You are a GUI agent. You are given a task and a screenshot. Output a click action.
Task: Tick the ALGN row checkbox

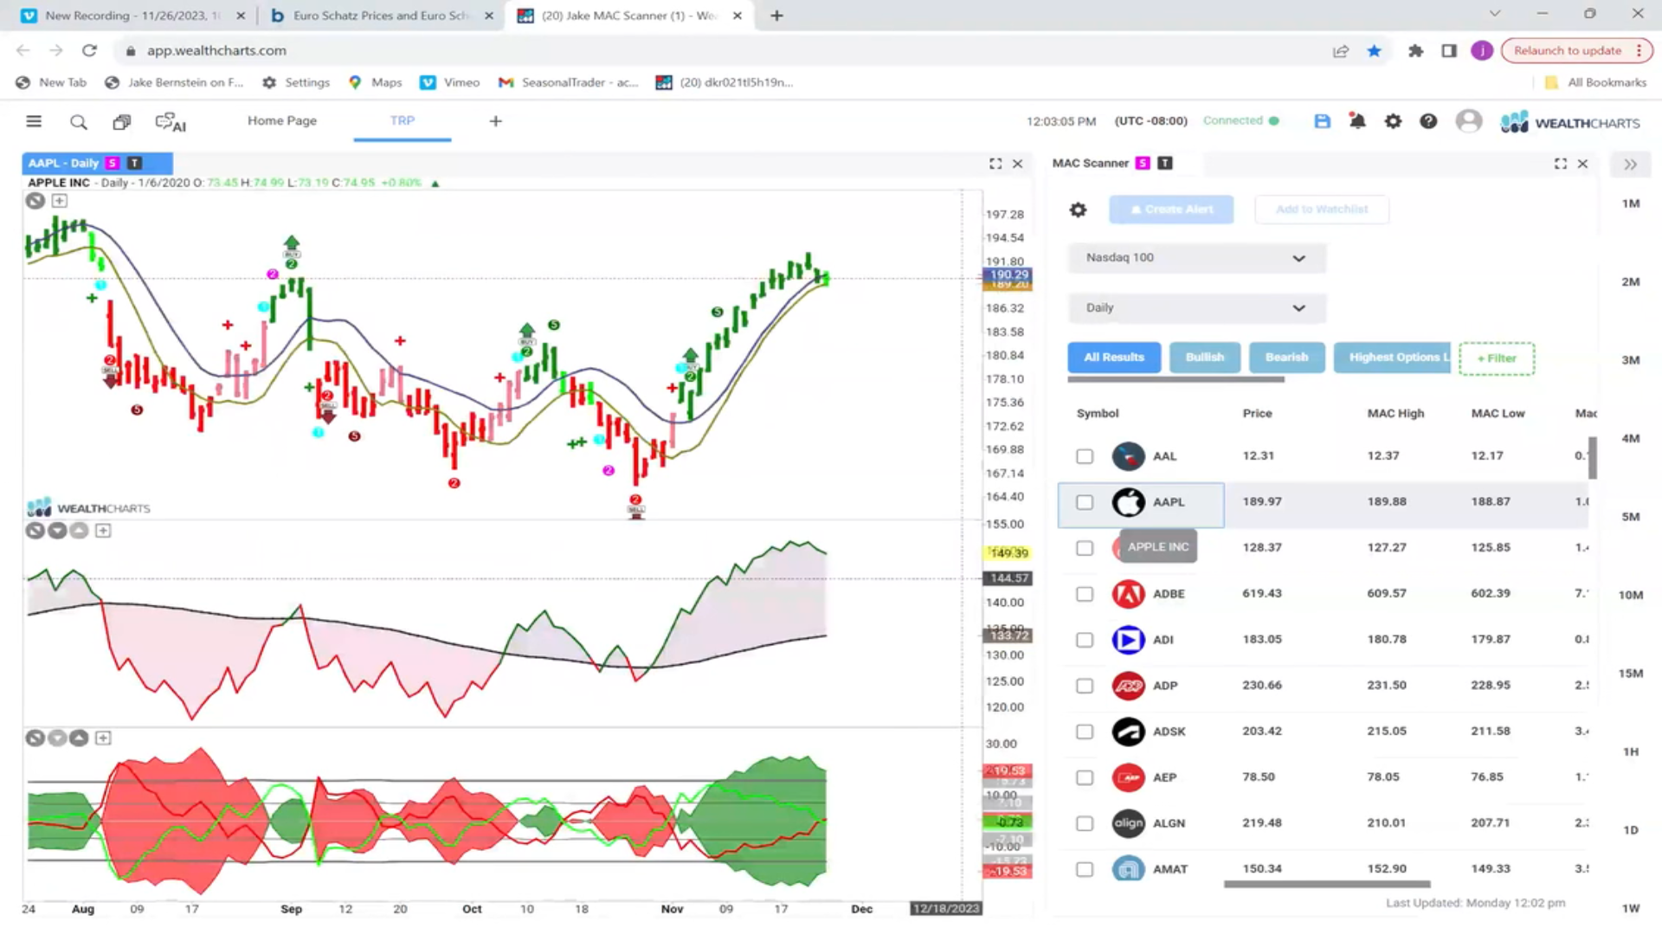tap(1085, 824)
